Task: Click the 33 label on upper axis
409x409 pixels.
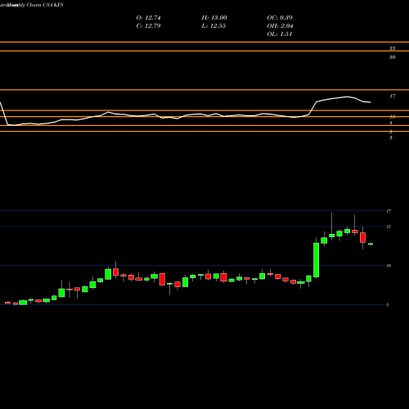Action: [x=392, y=48]
